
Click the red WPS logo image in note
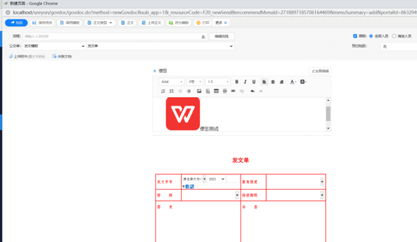pyautogui.click(x=183, y=114)
